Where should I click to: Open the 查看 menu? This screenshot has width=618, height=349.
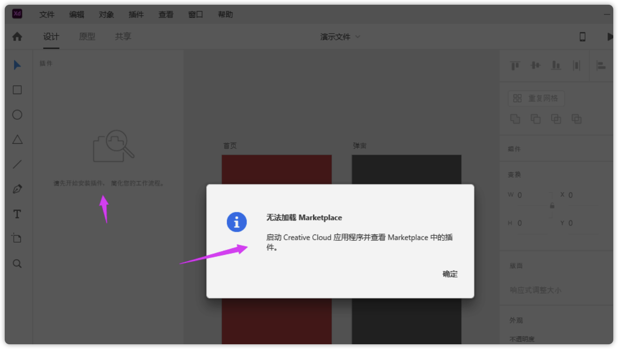(166, 15)
